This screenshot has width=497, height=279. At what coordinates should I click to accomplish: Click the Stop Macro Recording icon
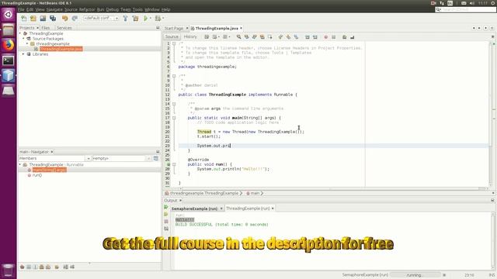(x=333, y=37)
